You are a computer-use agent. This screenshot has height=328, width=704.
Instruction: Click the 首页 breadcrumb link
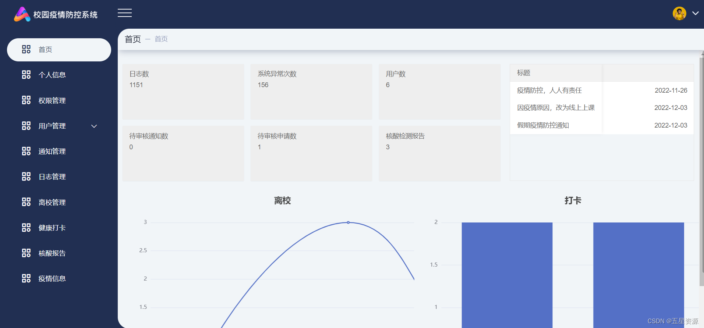[161, 39]
